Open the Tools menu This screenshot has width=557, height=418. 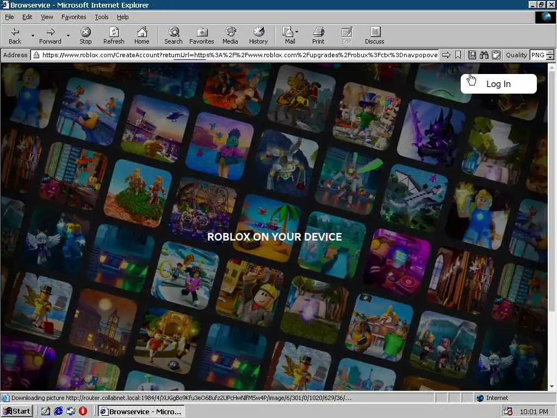tap(101, 17)
